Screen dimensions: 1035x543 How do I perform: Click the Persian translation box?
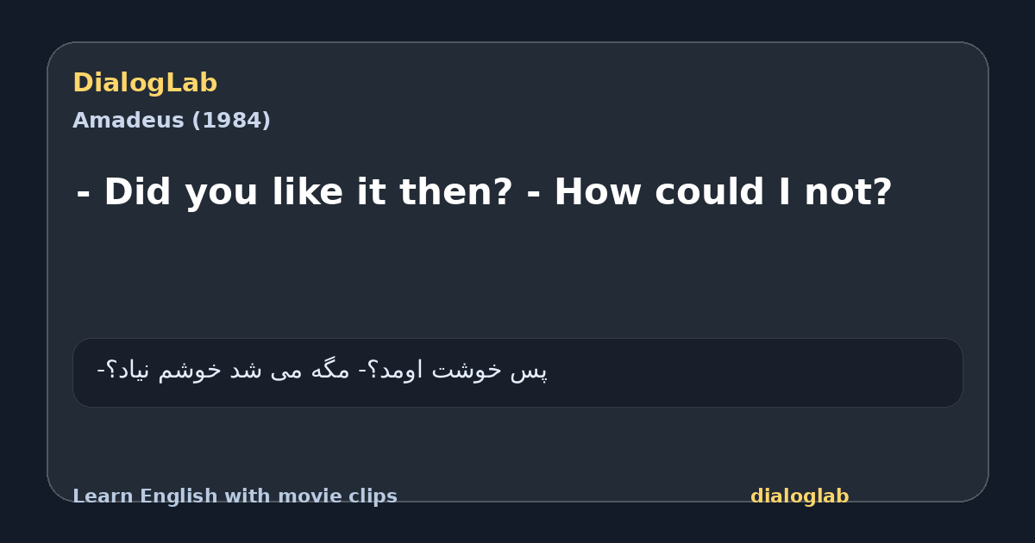pyautogui.click(x=517, y=372)
